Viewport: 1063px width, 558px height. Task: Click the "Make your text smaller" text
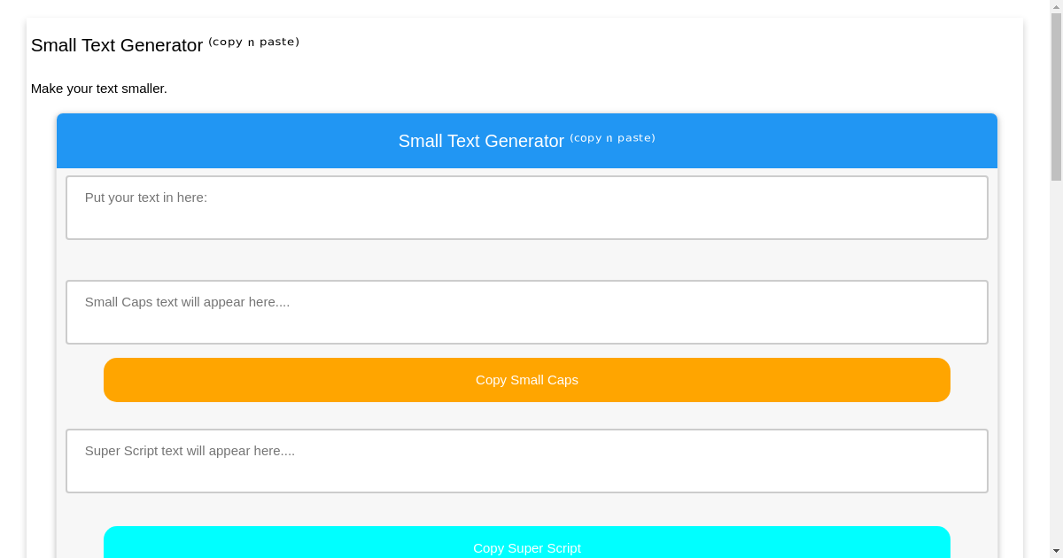[98, 89]
